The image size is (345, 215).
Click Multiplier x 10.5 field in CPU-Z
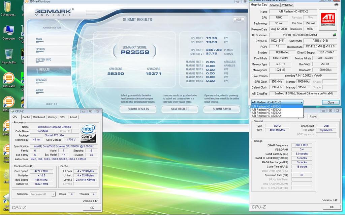[x=41, y=175]
